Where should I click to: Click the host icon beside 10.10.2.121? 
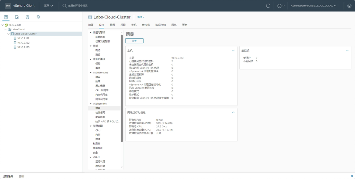point(15,38)
